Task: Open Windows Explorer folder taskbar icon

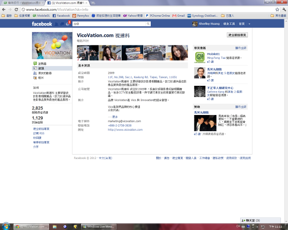Action: pos(54,227)
